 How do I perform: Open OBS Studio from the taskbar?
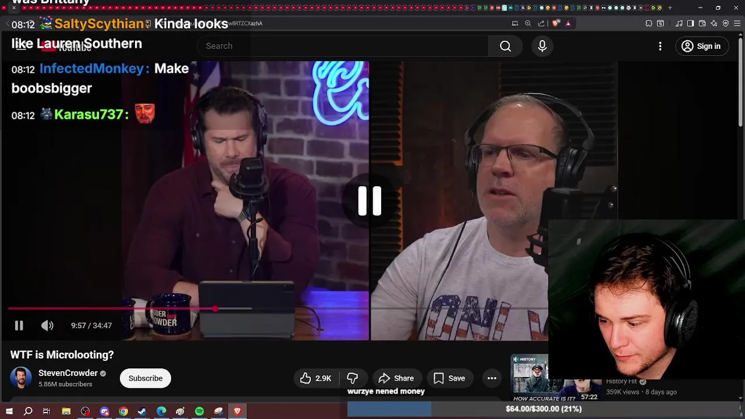pos(86,411)
